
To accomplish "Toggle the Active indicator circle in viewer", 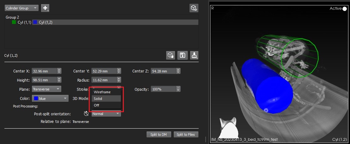I will click(x=344, y=9).
